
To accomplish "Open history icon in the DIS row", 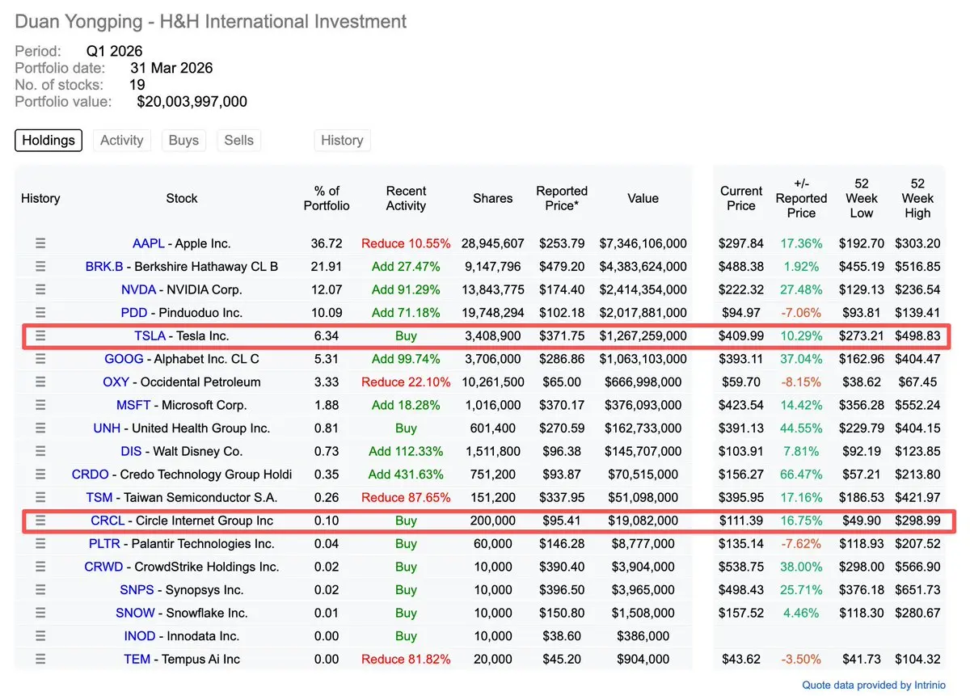I will (x=40, y=451).
